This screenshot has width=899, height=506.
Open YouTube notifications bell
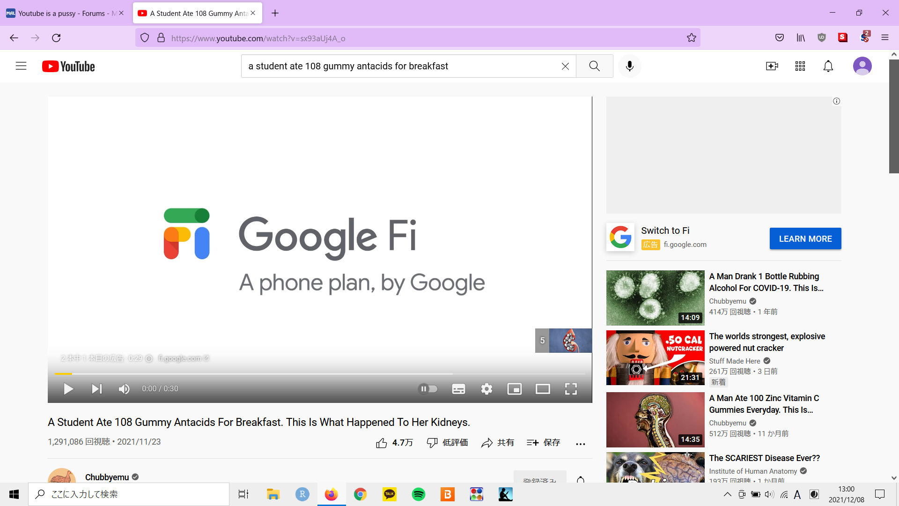pos(828,66)
